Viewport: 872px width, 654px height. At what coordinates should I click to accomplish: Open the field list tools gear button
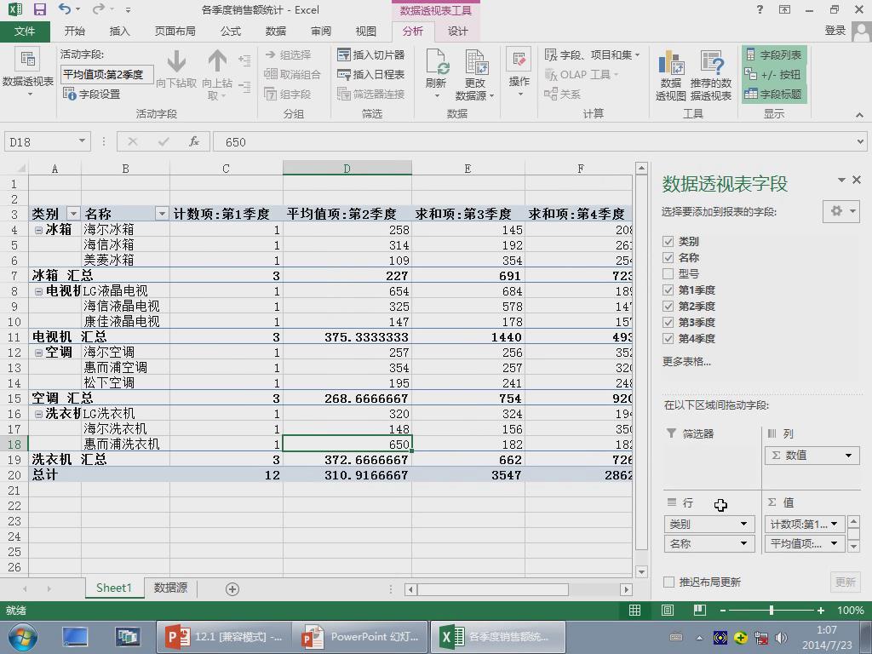click(841, 211)
